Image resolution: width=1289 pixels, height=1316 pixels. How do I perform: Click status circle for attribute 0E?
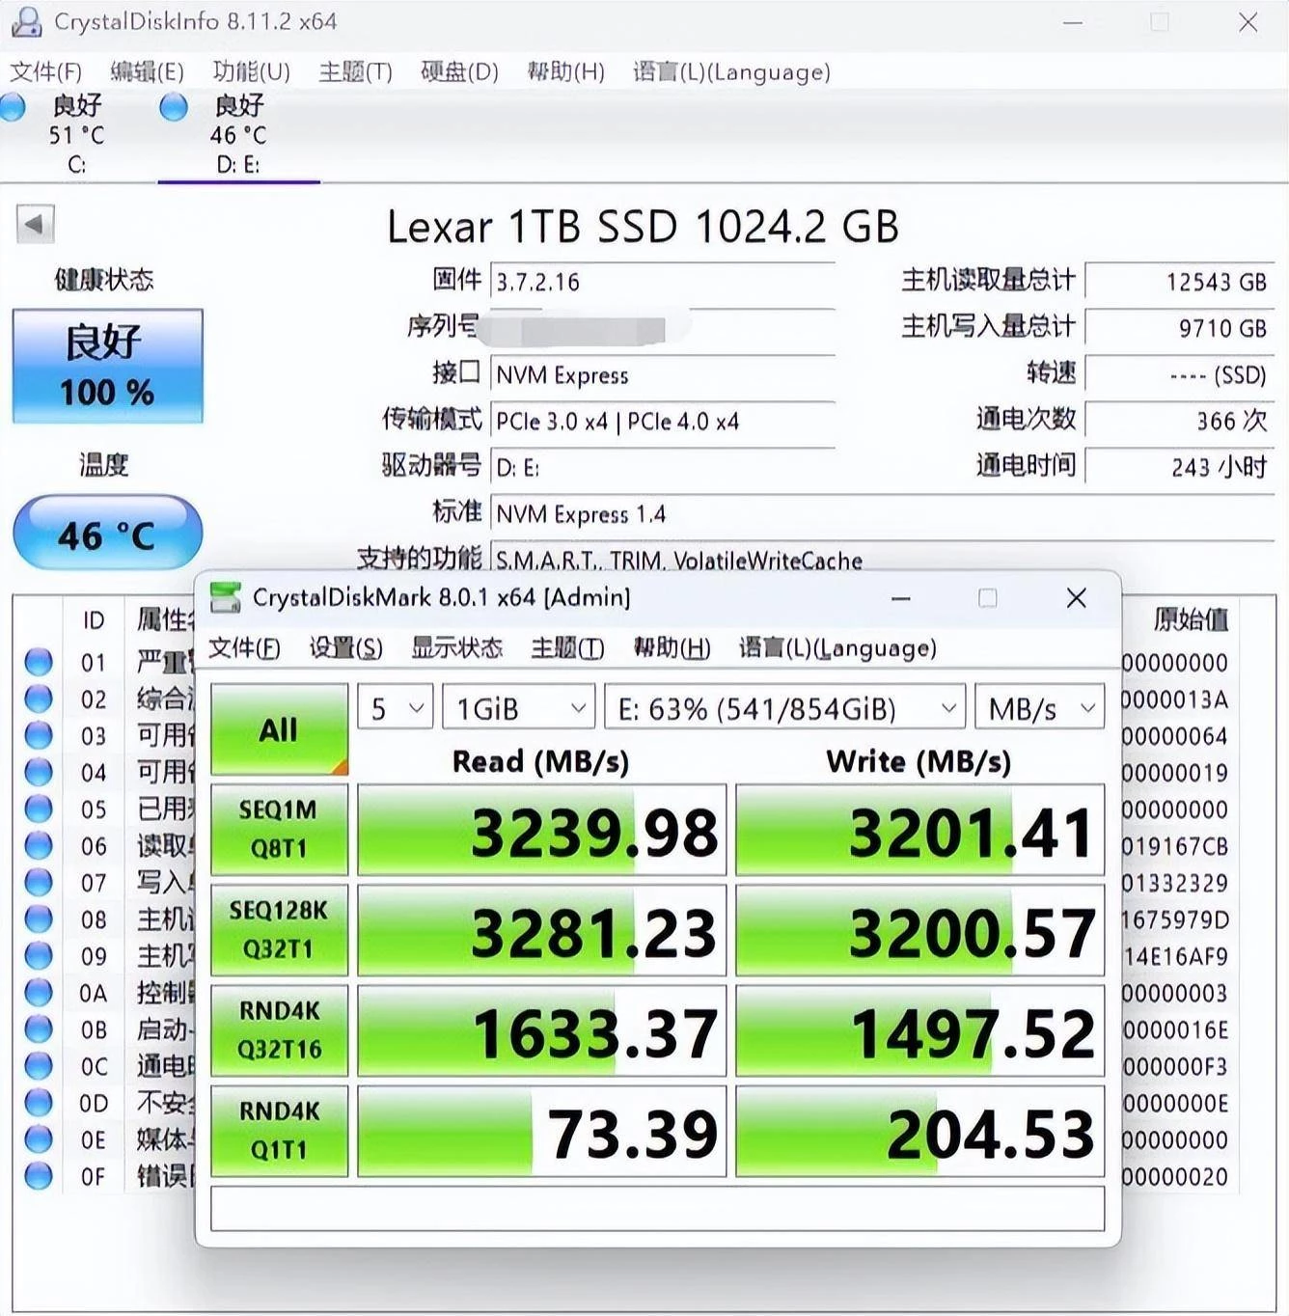click(39, 1138)
